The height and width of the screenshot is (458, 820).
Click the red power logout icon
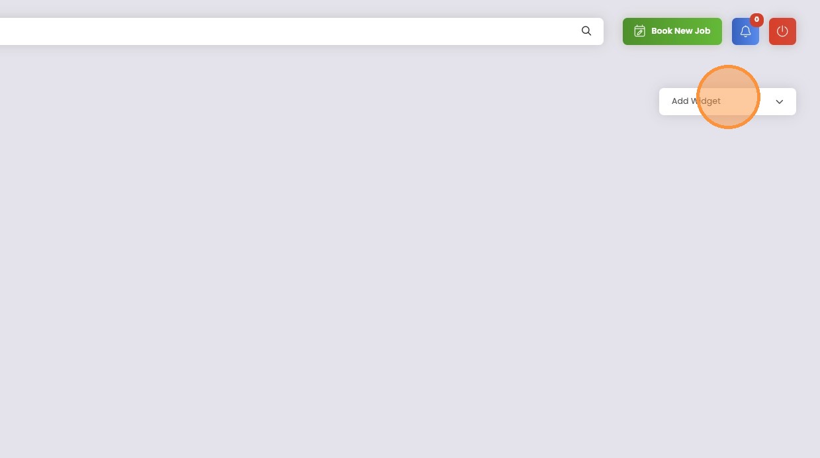point(782,31)
